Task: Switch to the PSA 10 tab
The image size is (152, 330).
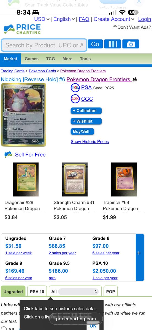Action: 37,291
